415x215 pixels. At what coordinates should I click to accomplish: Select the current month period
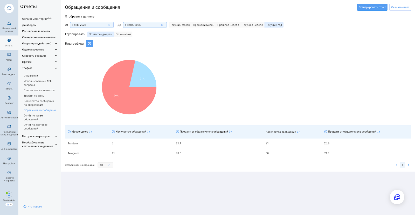(x=180, y=25)
